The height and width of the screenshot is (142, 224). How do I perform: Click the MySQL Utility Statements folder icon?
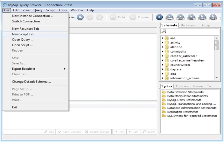164,100
